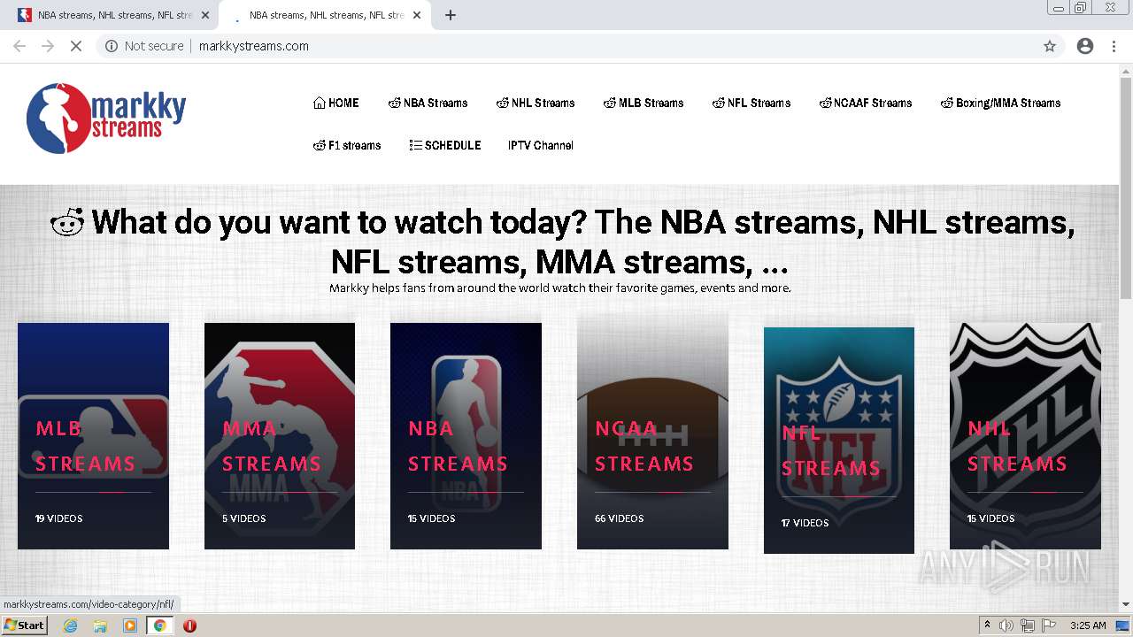Open NBA Streams in navigation
Screen dimensions: 1133x637
[x=428, y=103]
